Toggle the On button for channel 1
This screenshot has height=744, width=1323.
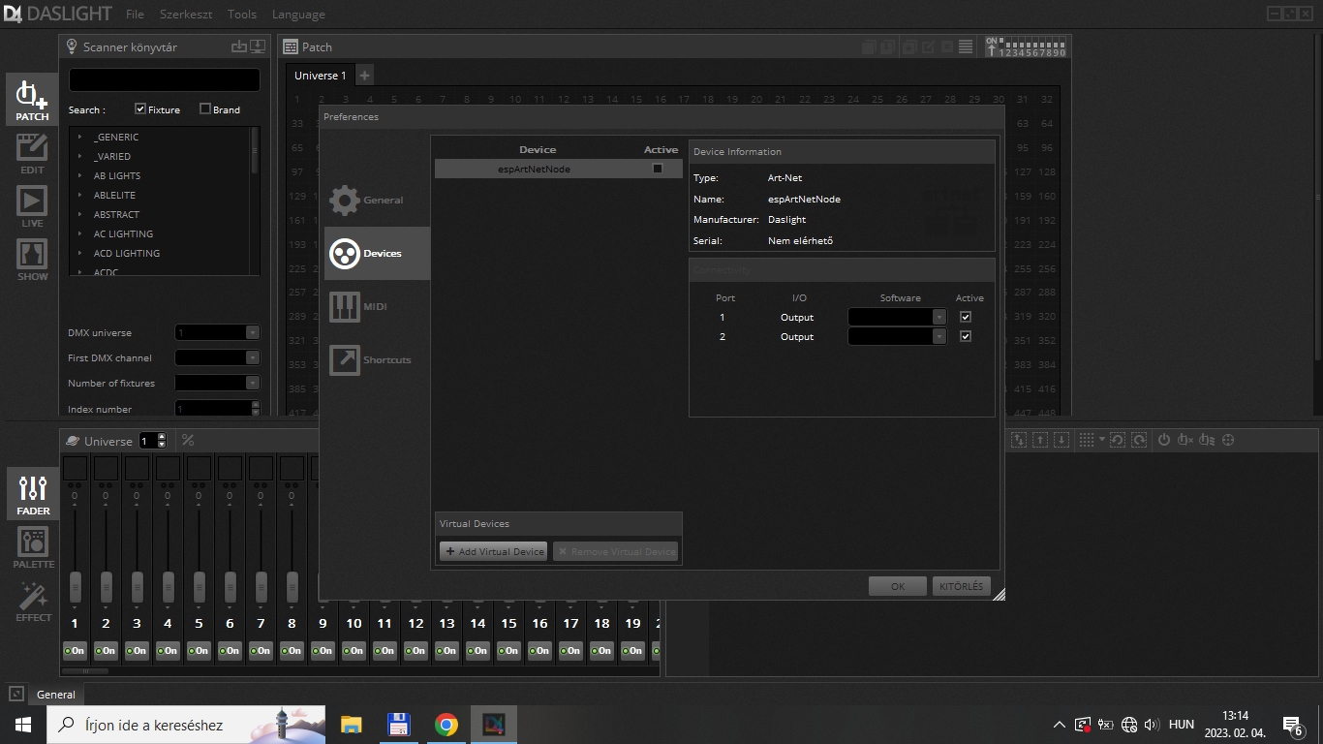75,651
